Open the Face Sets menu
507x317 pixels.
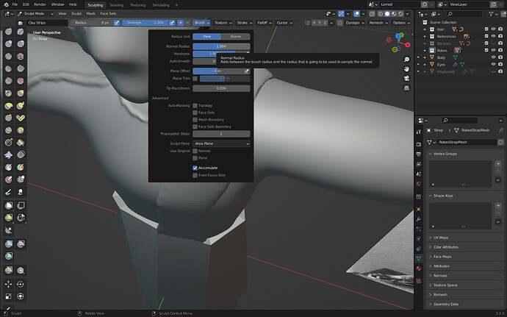[108, 13]
